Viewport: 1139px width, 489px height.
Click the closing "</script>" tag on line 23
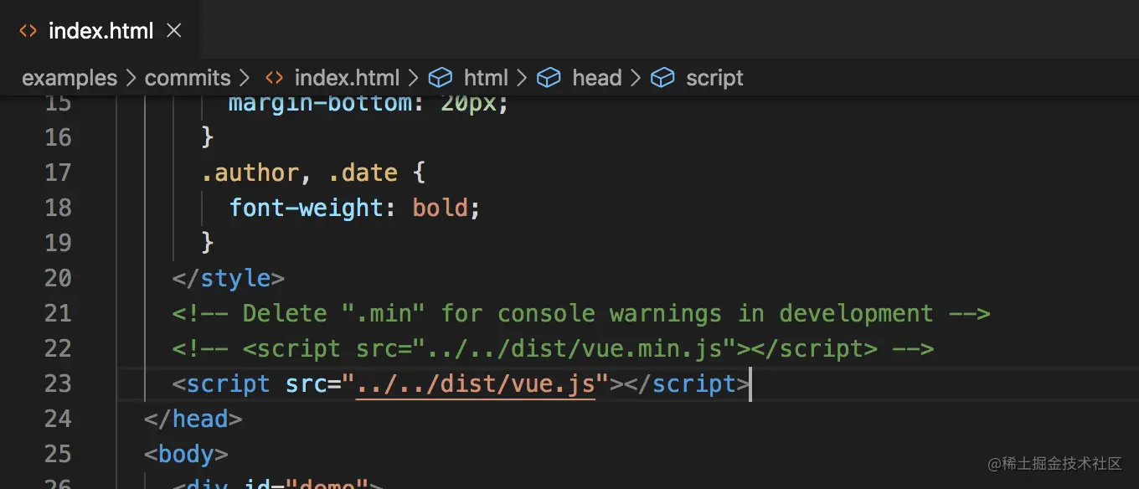pyautogui.click(x=687, y=383)
